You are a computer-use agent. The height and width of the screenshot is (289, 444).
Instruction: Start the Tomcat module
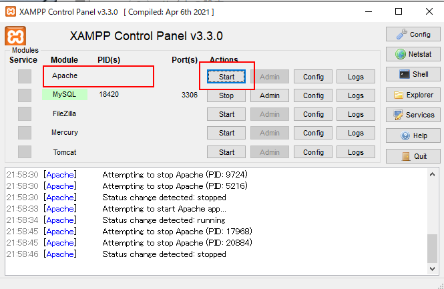point(226,152)
